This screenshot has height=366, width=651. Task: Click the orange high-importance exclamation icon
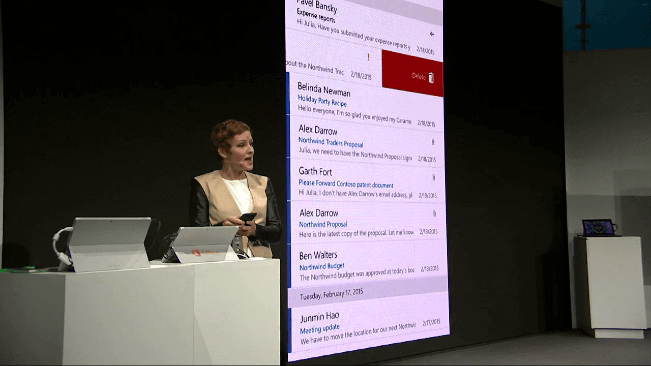[x=368, y=57]
